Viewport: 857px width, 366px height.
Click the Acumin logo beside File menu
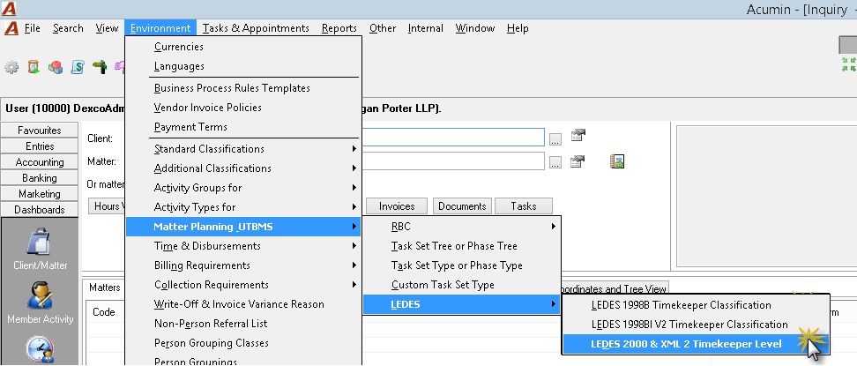tap(11, 28)
